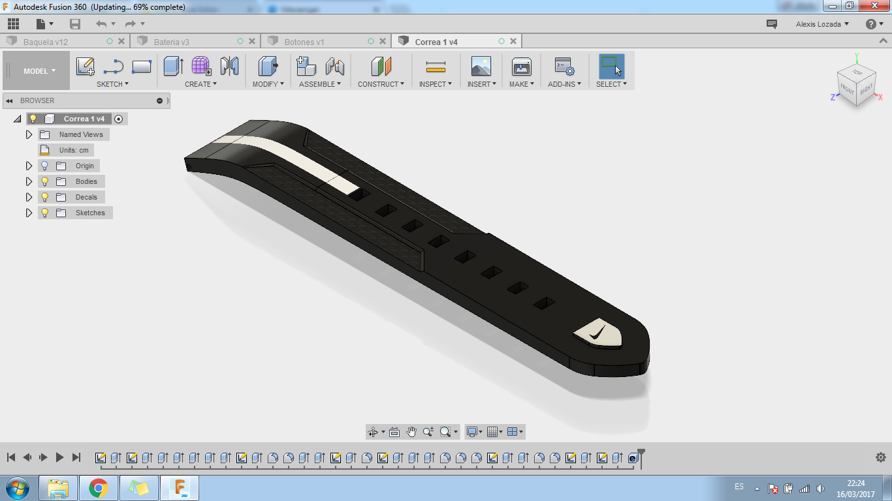Click the New Component icon
This screenshot has width=892, height=501.
(306, 67)
